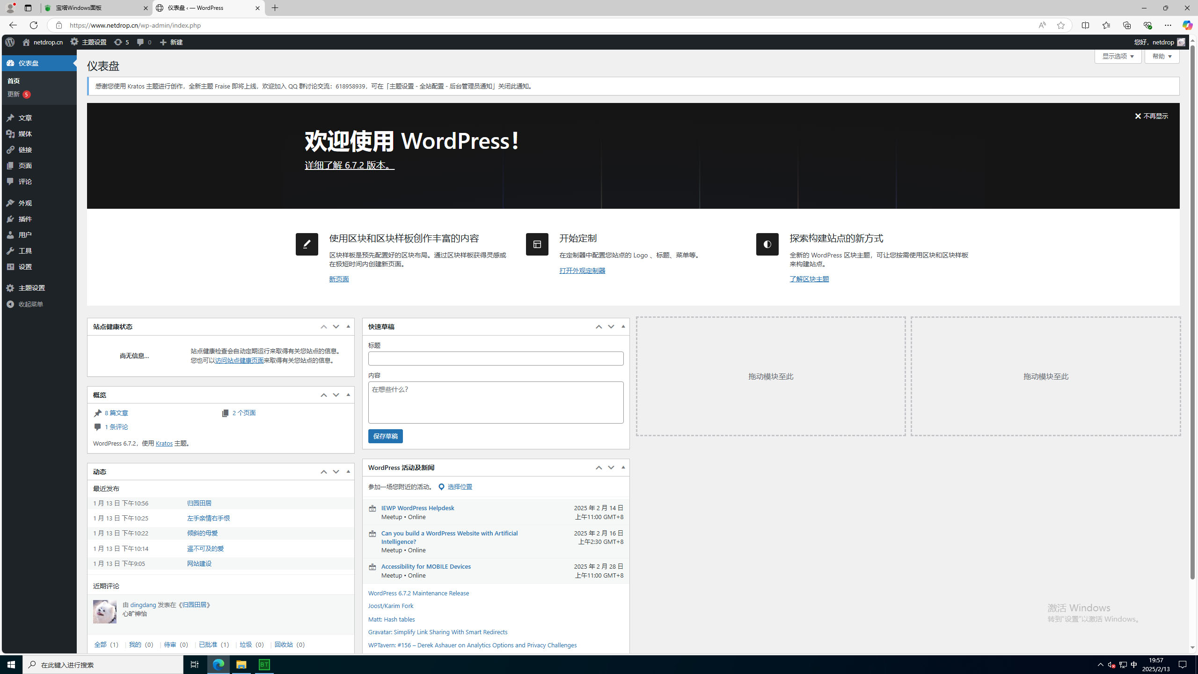The width and height of the screenshot is (1198, 674).
Task: Click the 标题 input field
Action: point(496,359)
